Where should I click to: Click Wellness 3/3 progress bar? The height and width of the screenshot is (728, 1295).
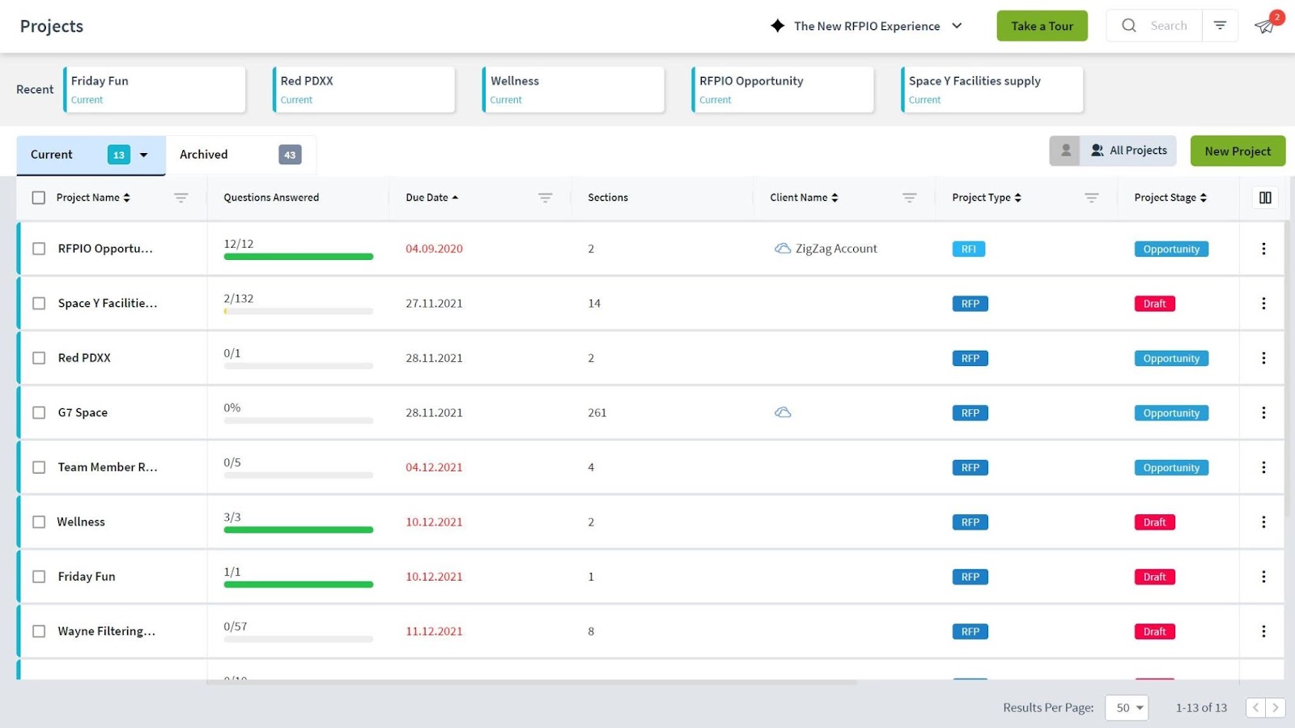click(x=298, y=530)
